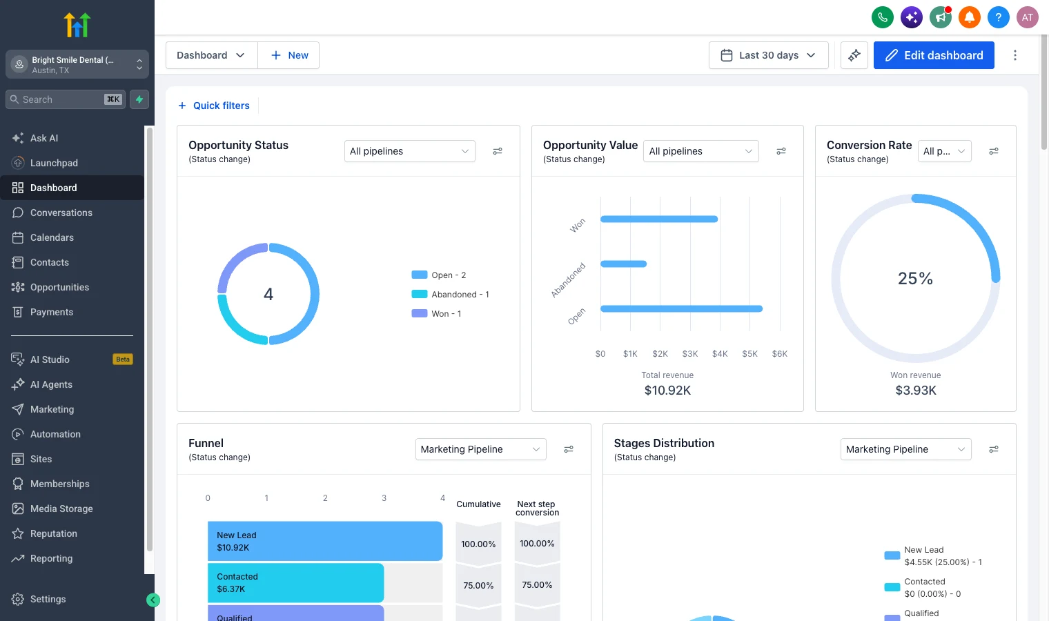Open AI Studio Beta
This screenshot has width=1049, height=621.
pos(72,359)
